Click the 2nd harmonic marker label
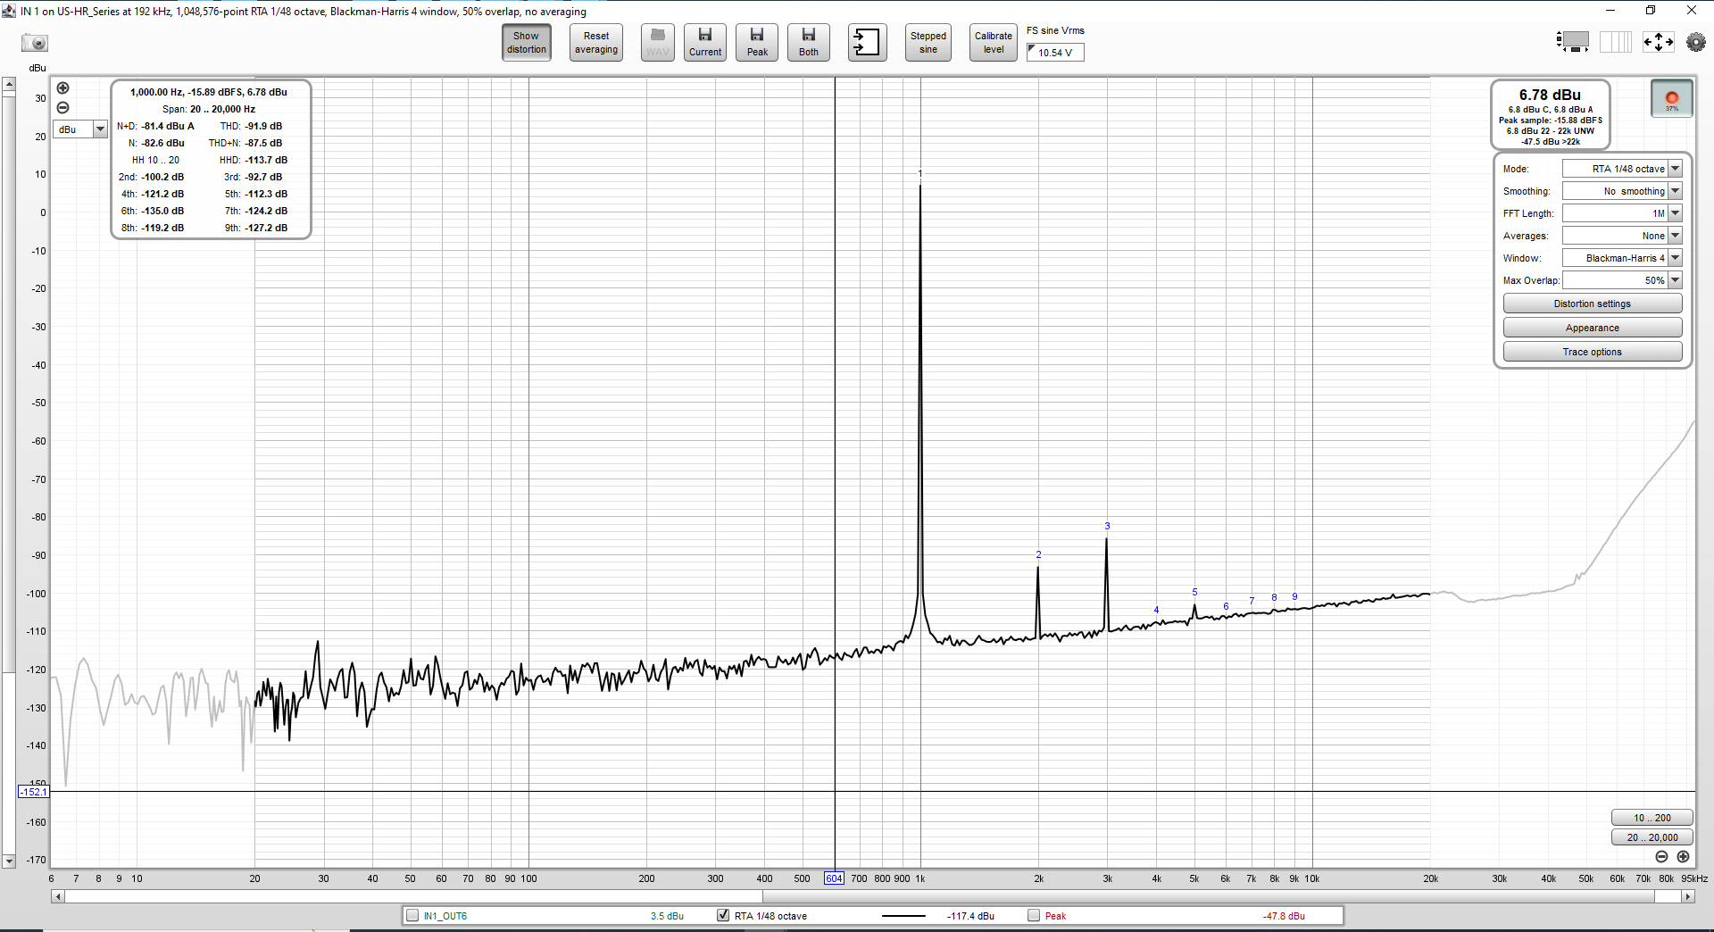 tap(1038, 554)
